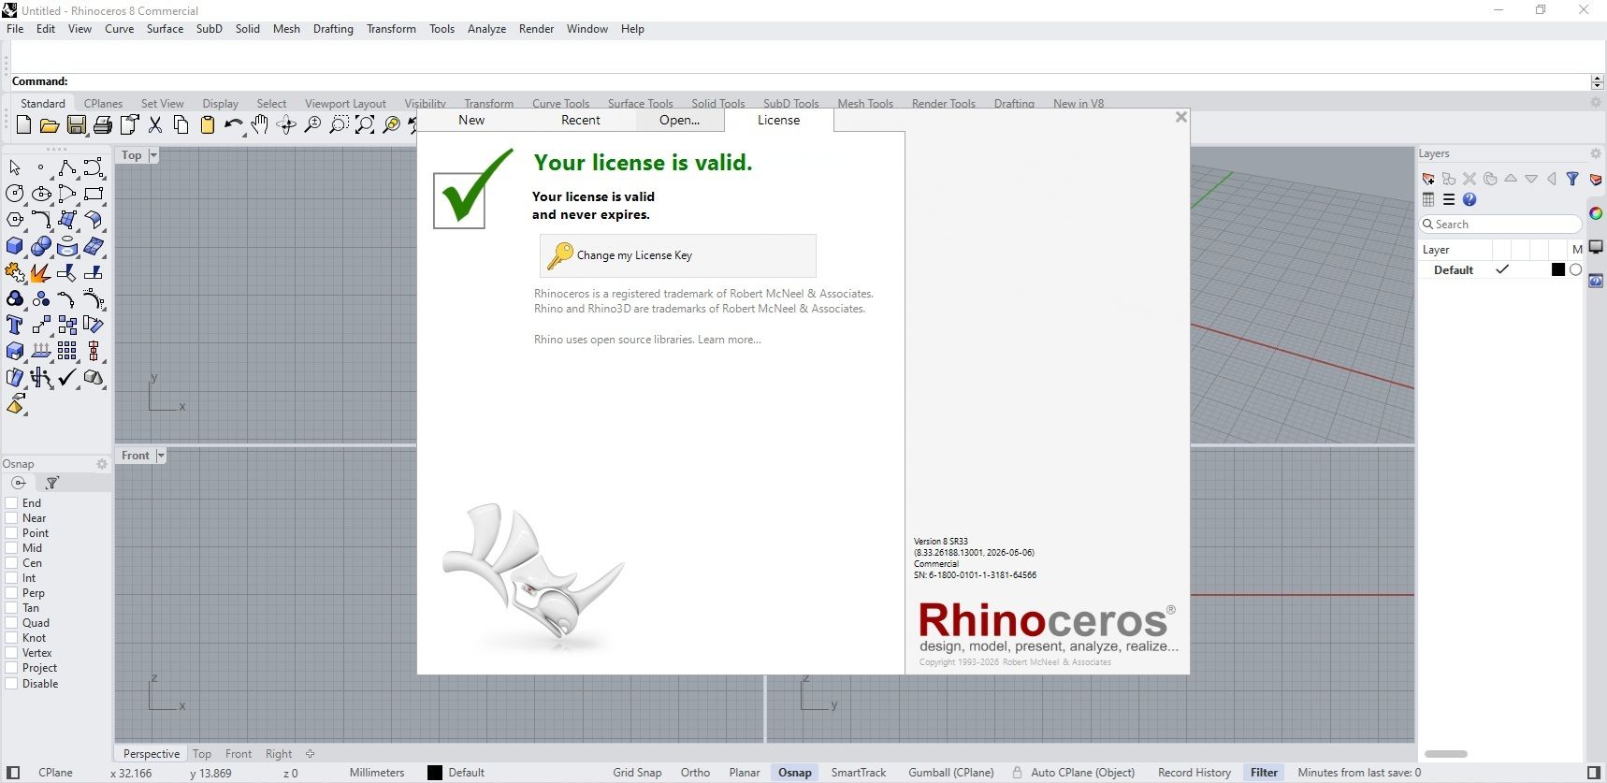This screenshot has width=1607, height=783.
Task: Open the Rectangular Array tool
Action: point(67,351)
